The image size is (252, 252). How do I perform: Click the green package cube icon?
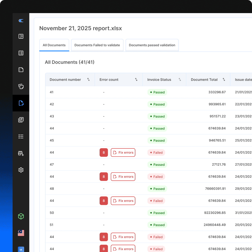coord(21,216)
